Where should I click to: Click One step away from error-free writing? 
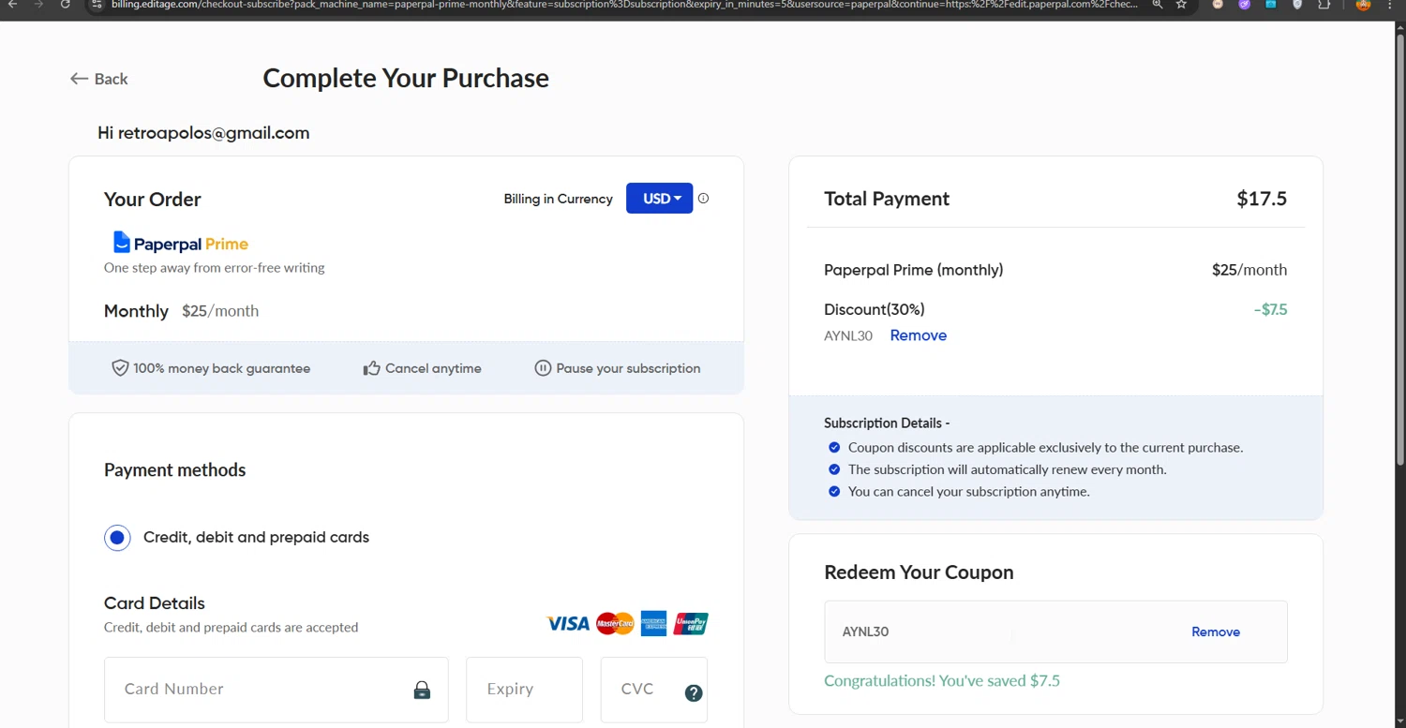click(215, 267)
